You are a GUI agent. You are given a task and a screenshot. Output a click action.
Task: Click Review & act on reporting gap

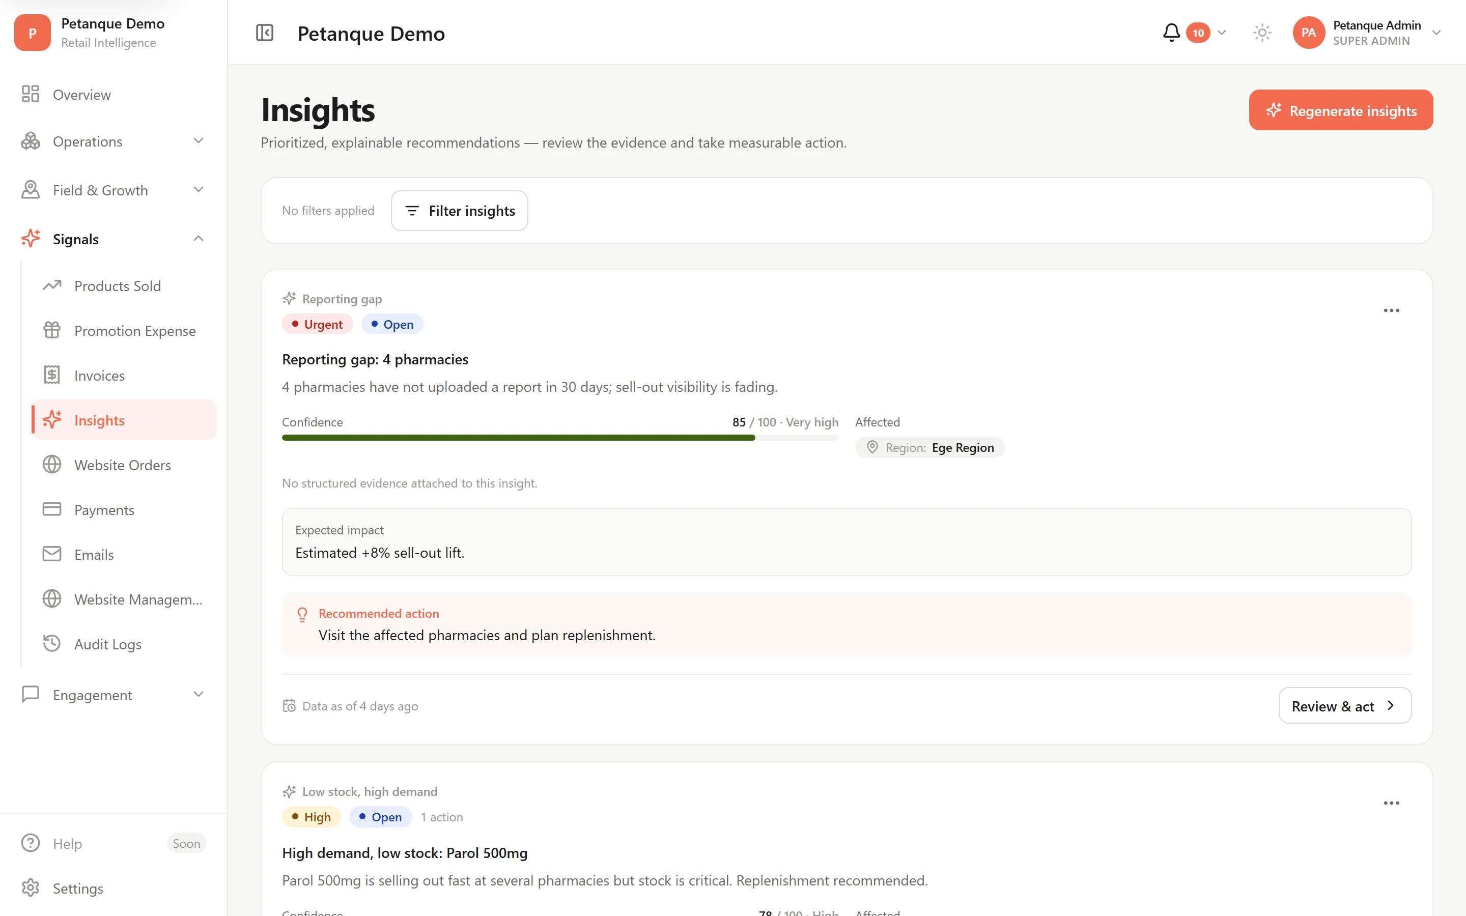1344,706
